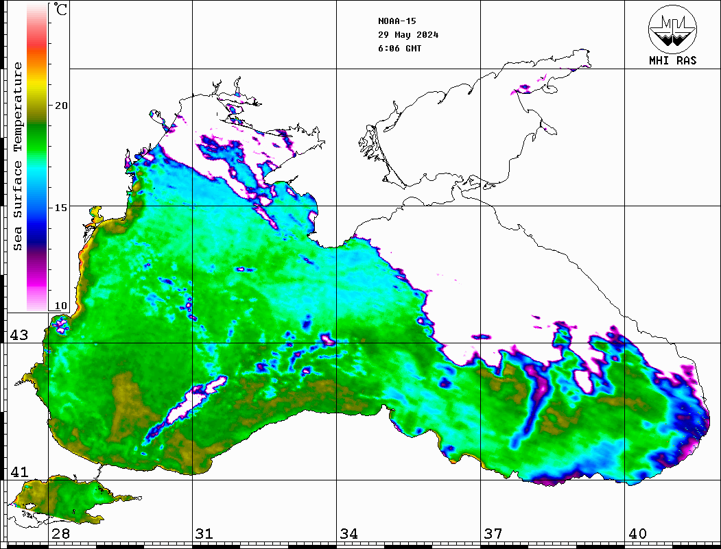The image size is (721, 549).
Task: Click the 'MHI RAS' caption text
Action: coord(673,60)
